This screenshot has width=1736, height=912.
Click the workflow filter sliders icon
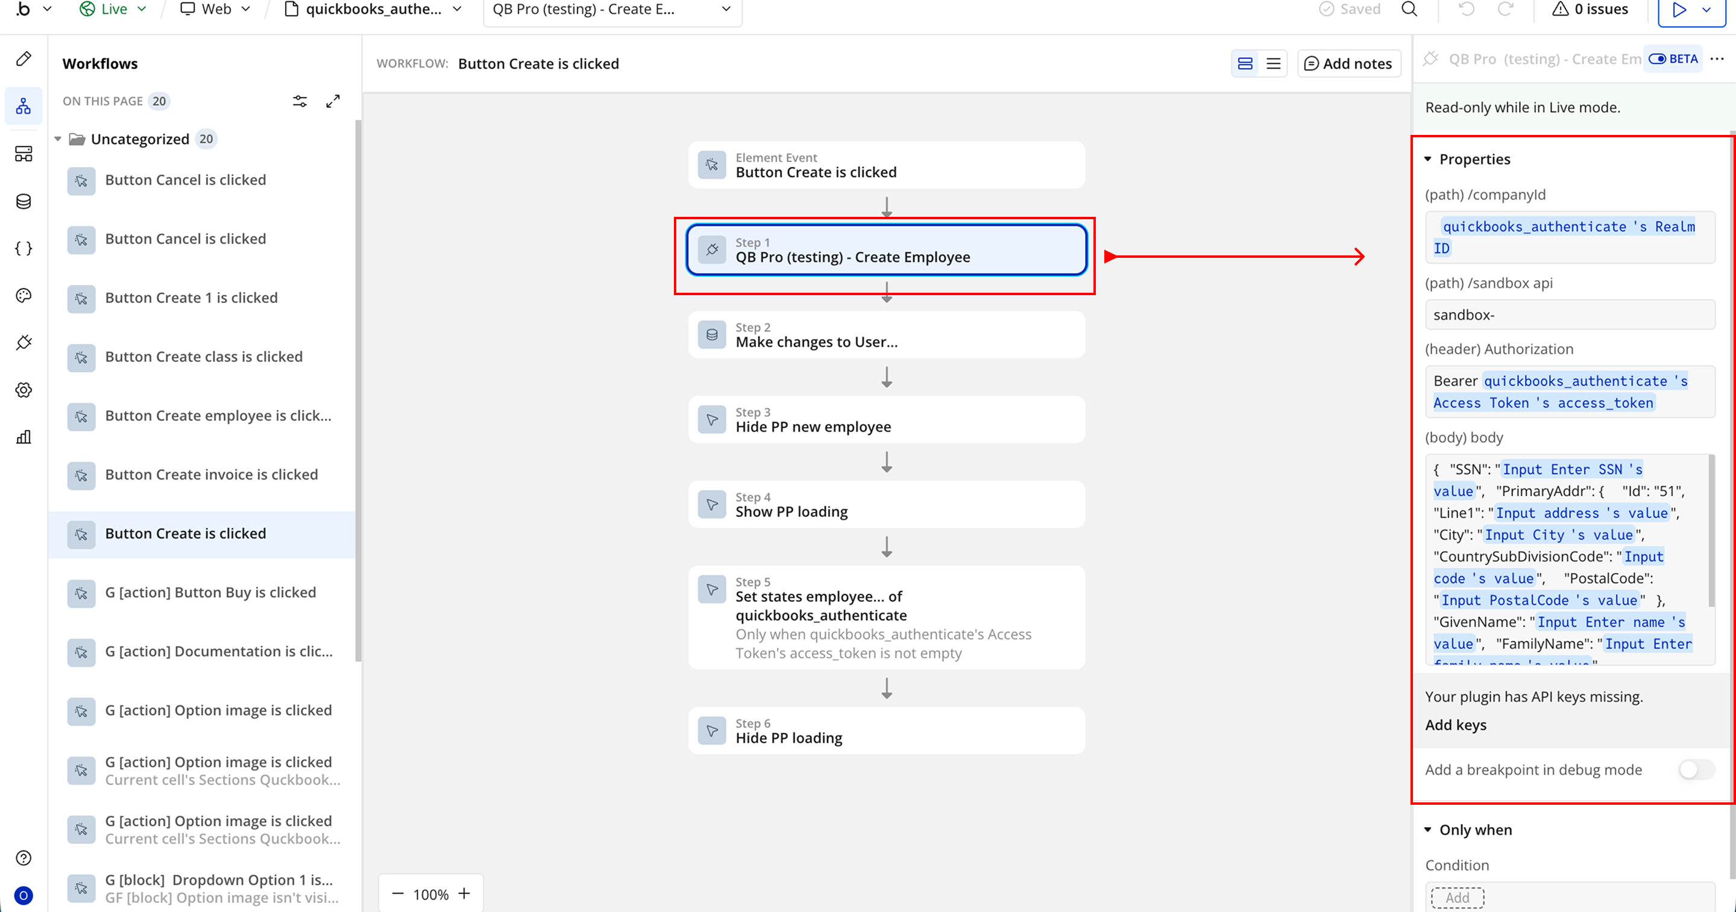(x=300, y=101)
